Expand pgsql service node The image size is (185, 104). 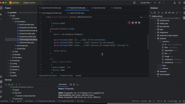tap(11, 90)
